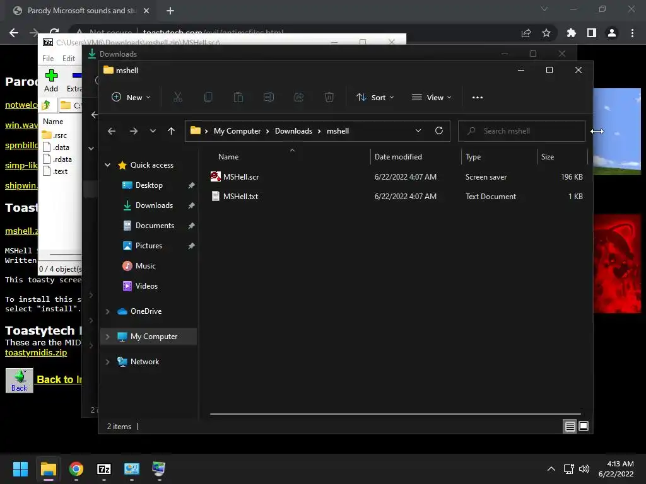Click the Search mshell input field
This screenshot has height=484, width=646.
point(522,131)
